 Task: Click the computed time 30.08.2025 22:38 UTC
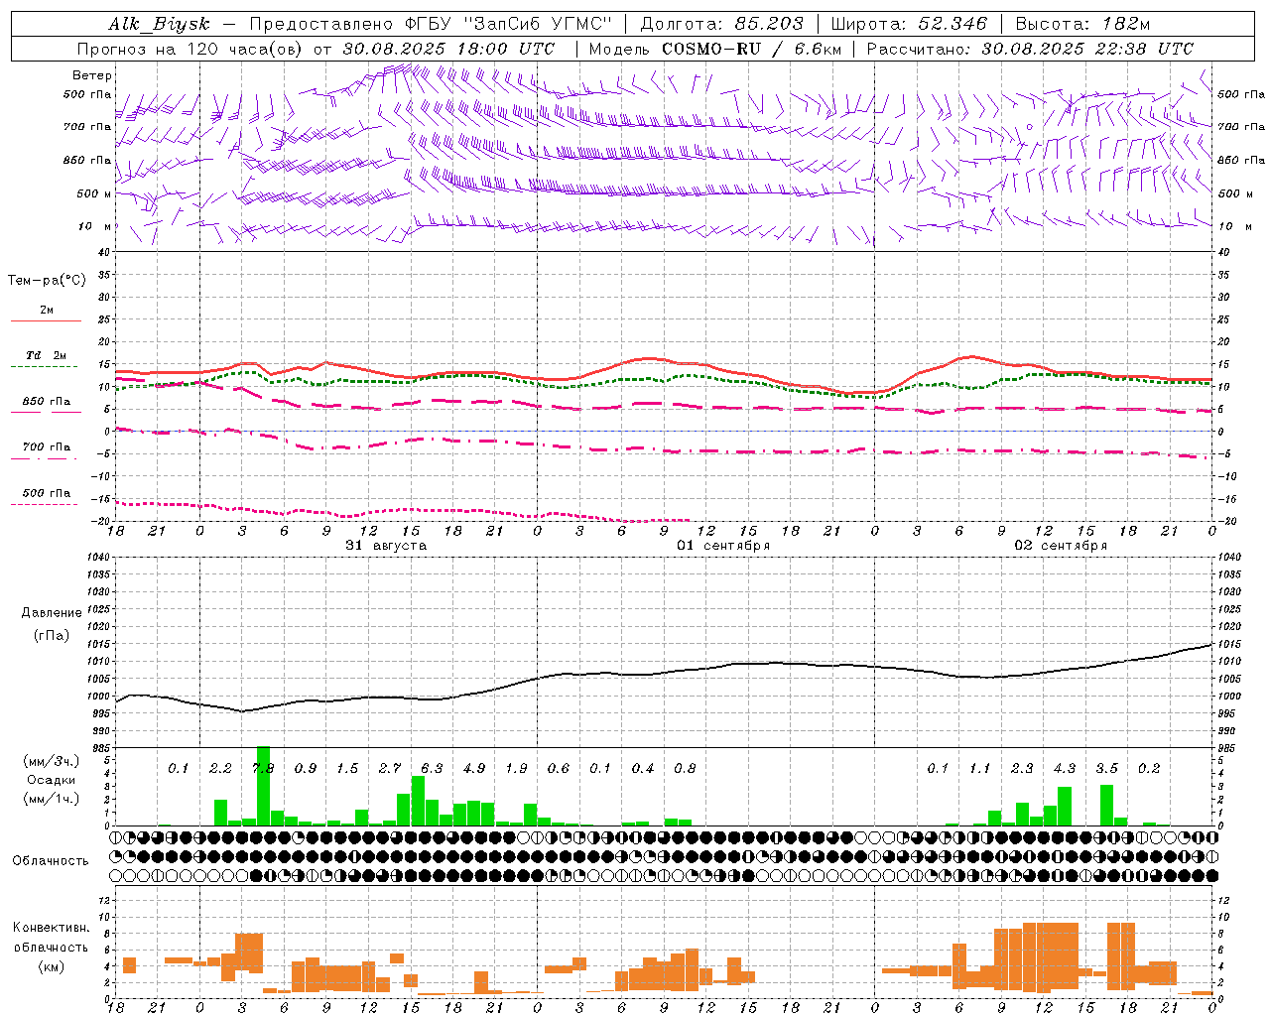coord(1087,49)
